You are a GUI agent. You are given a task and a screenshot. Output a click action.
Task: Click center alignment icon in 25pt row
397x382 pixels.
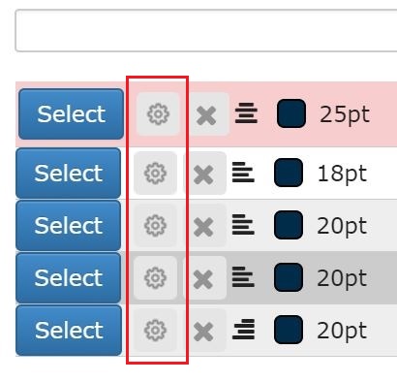(x=246, y=113)
